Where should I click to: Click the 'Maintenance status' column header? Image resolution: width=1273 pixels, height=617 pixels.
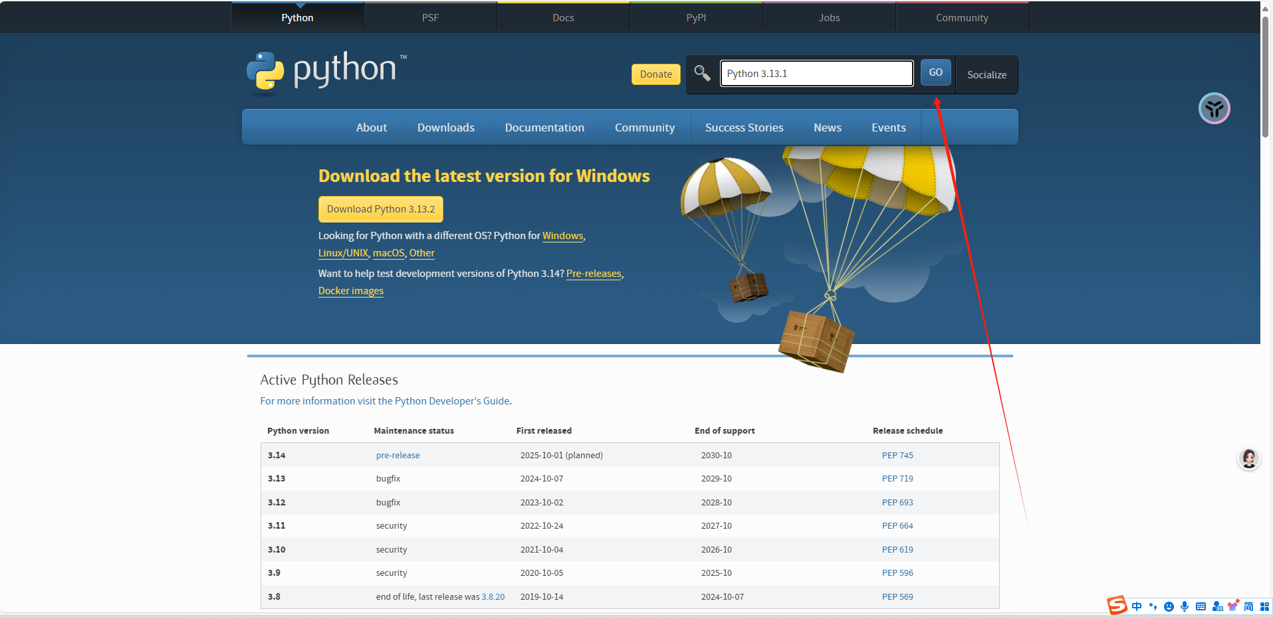pos(413,430)
